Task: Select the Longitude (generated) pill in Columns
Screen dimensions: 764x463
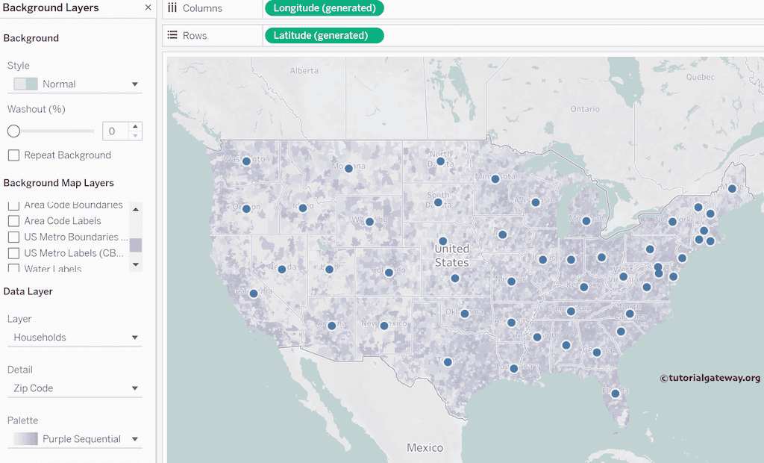Action: pyautogui.click(x=325, y=7)
